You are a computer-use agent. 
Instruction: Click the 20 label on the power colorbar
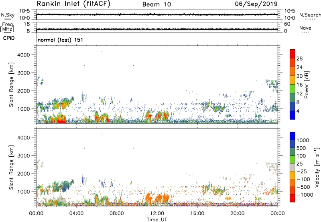299,76
